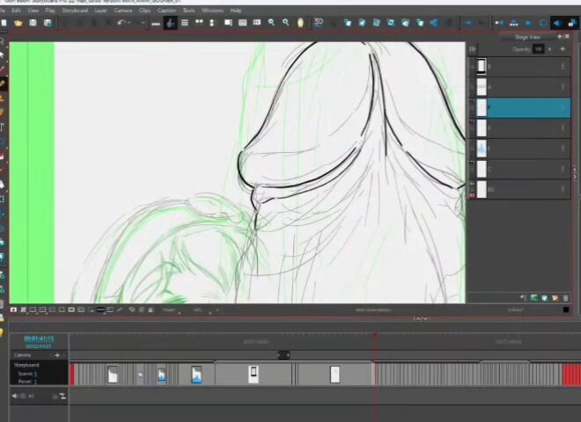Click the Save project icon
The image size is (581, 422).
pyautogui.click(x=33, y=23)
